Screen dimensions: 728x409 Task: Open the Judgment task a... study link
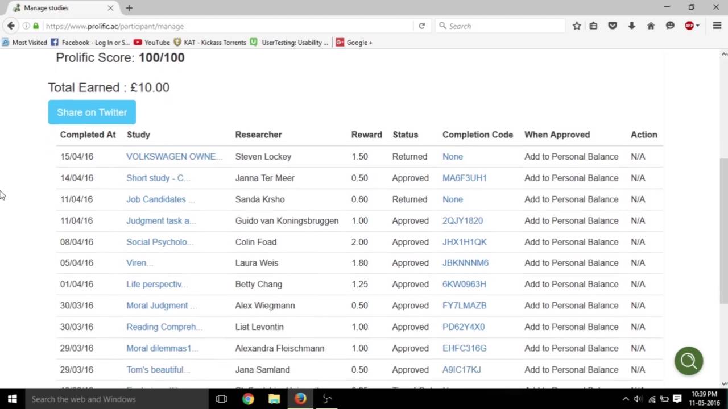click(x=161, y=220)
